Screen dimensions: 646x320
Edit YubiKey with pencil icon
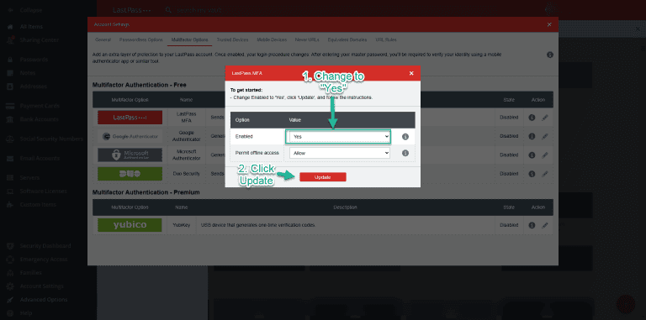tap(545, 225)
